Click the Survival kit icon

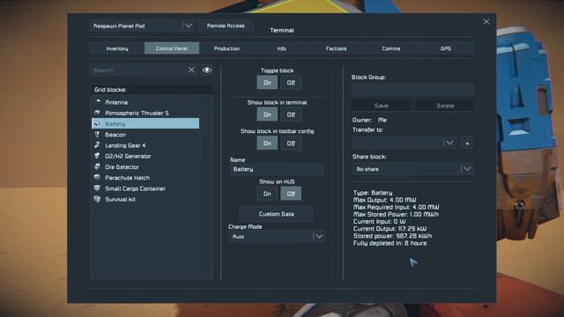(x=98, y=199)
